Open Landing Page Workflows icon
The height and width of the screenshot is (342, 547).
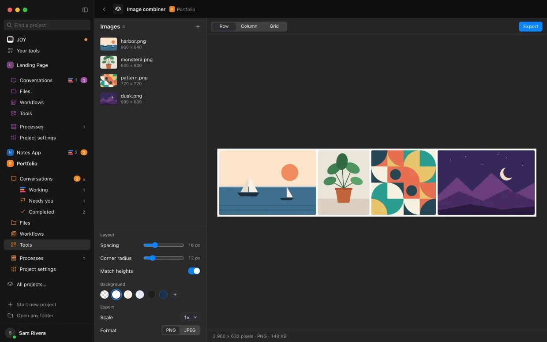coord(14,102)
